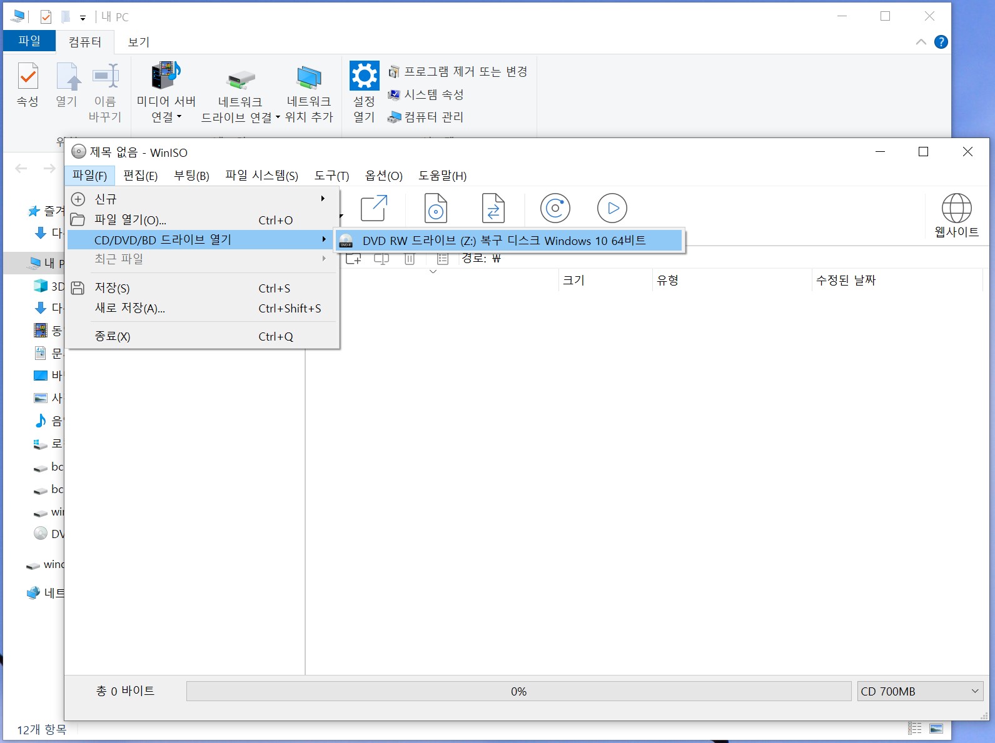Open the 옵션(O) menu
995x743 pixels.
(383, 176)
